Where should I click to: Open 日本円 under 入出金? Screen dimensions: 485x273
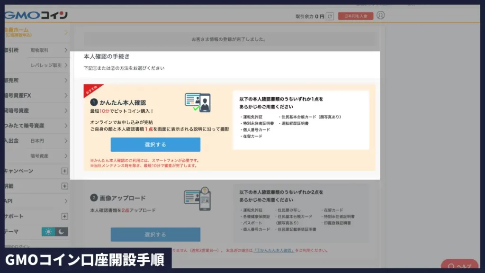[x=37, y=141]
